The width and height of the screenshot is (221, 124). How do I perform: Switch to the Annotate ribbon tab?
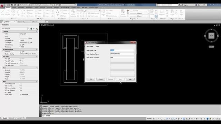point(21,8)
